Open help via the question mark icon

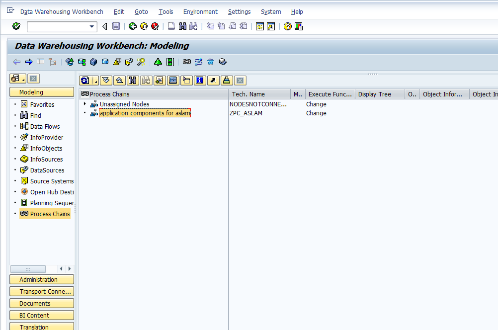287,26
